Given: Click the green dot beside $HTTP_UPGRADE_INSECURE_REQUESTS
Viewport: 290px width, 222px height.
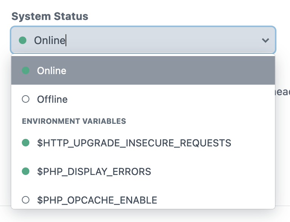Looking at the screenshot, I should (26, 143).
